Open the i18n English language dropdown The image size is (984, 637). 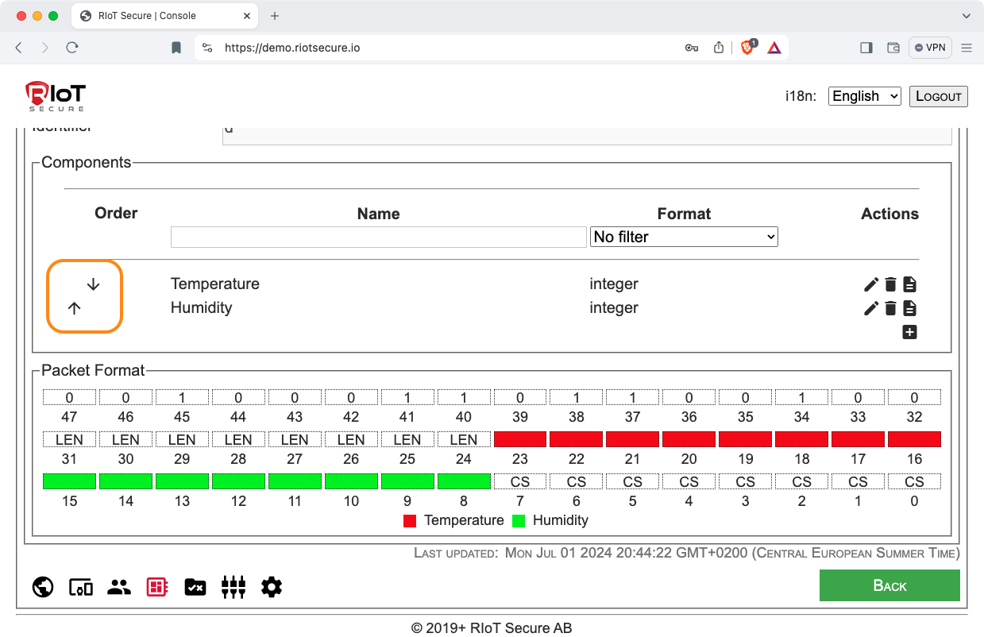tap(864, 96)
